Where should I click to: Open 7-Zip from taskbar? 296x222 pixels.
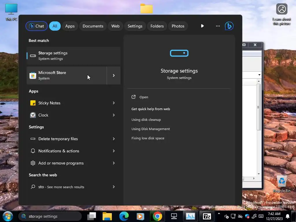[207, 216]
